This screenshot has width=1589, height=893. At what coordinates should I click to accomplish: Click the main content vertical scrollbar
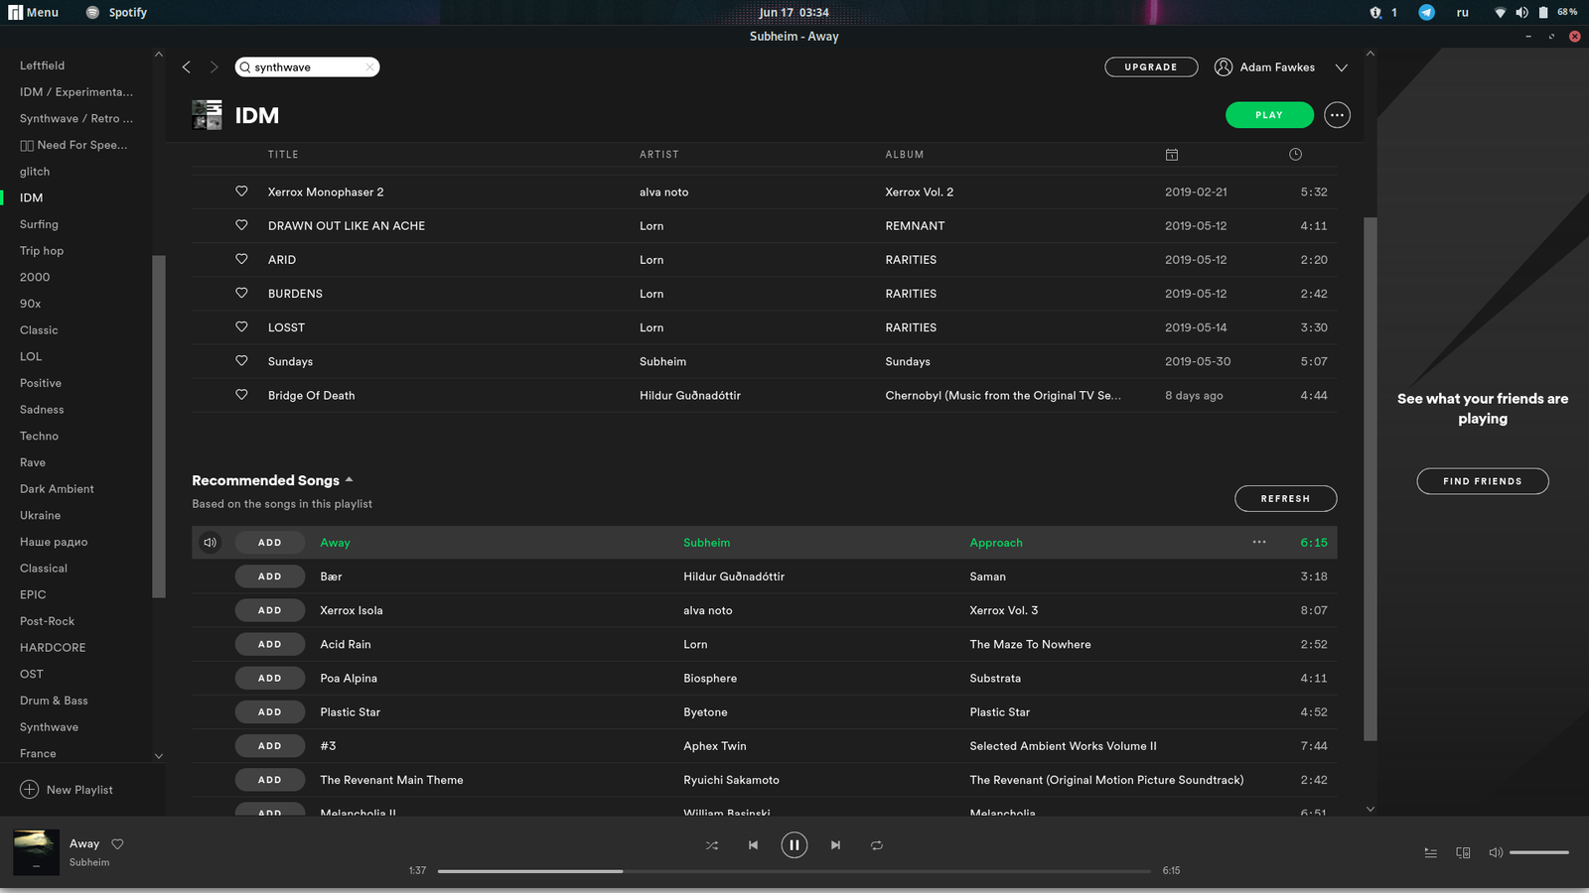(x=1371, y=478)
